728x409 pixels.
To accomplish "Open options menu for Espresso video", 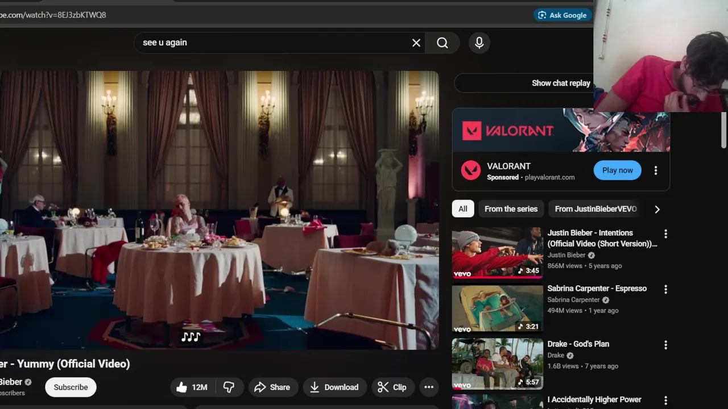I will coord(665,289).
